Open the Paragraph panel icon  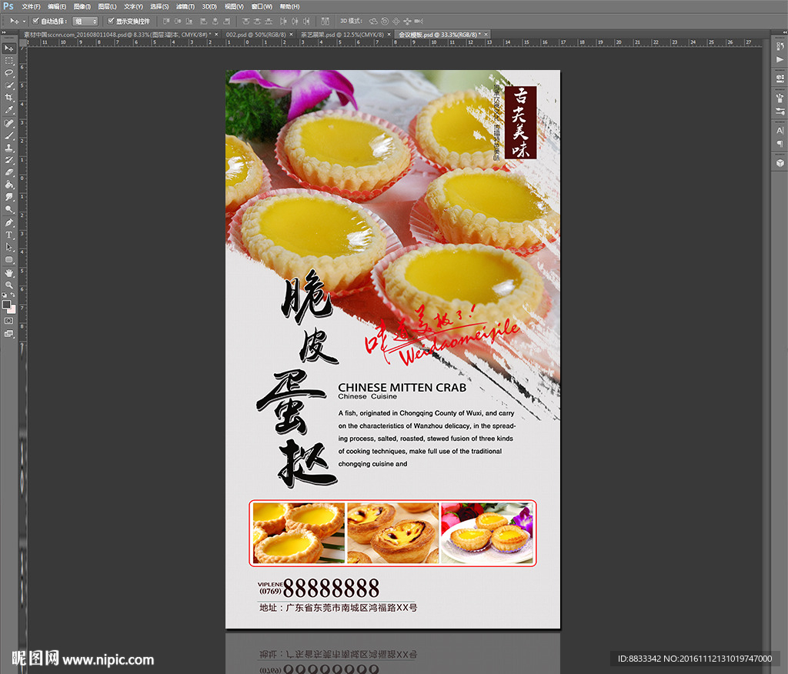pos(780,144)
